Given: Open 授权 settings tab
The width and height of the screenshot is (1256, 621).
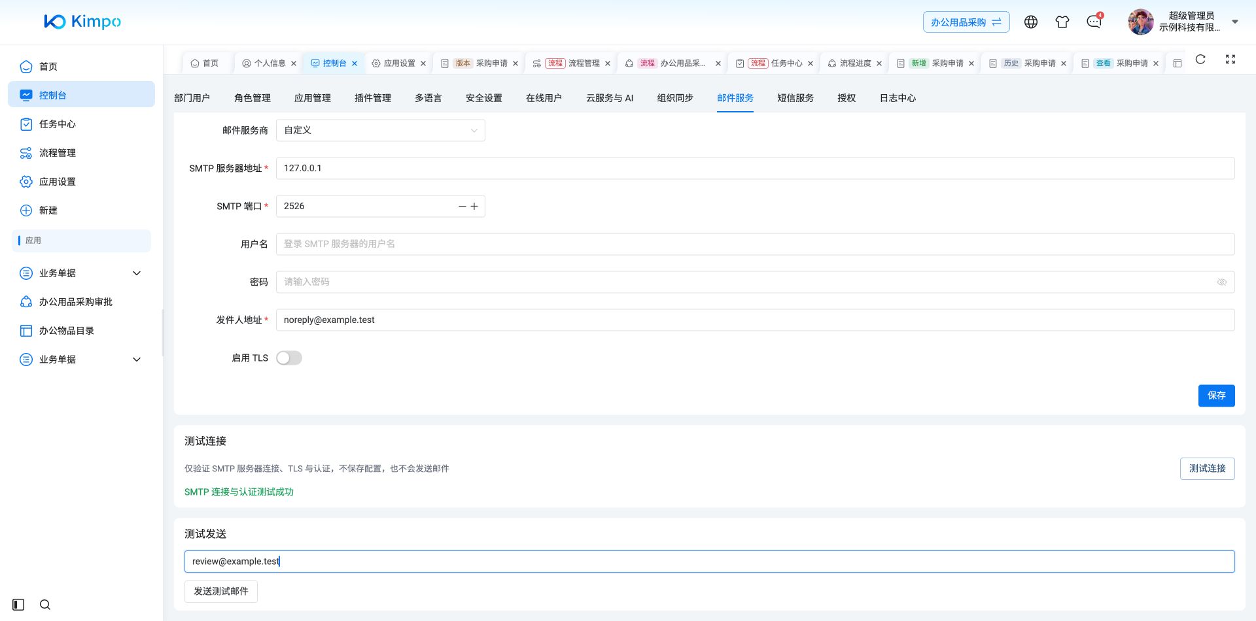Looking at the screenshot, I should (x=846, y=98).
